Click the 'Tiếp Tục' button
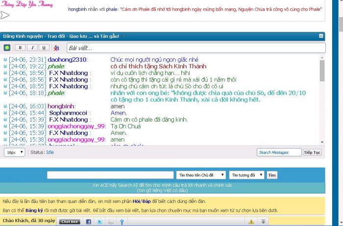 312,152
